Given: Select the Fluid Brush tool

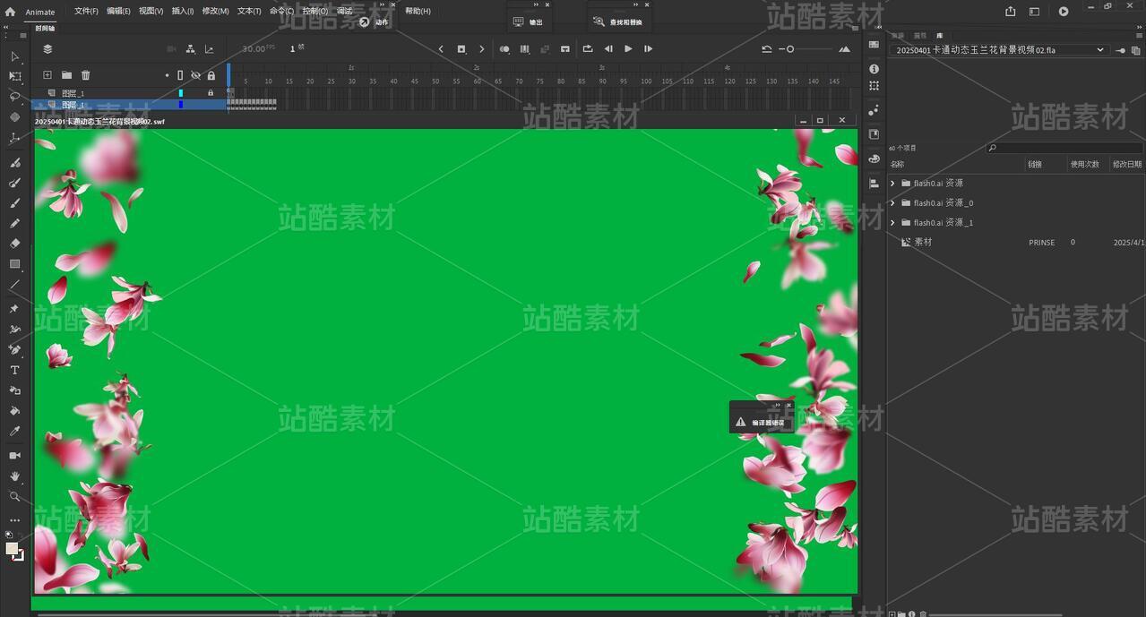Looking at the screenshot, I should click(x=14, y=162).
